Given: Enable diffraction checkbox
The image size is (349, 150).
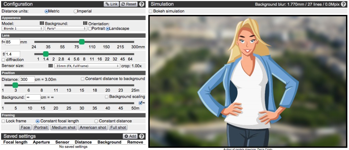Looking at the screenshot, I should point(3,60).
